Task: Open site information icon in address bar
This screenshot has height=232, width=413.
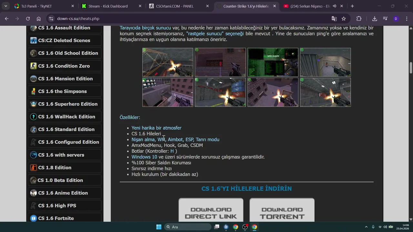Action: pos(51,19)
